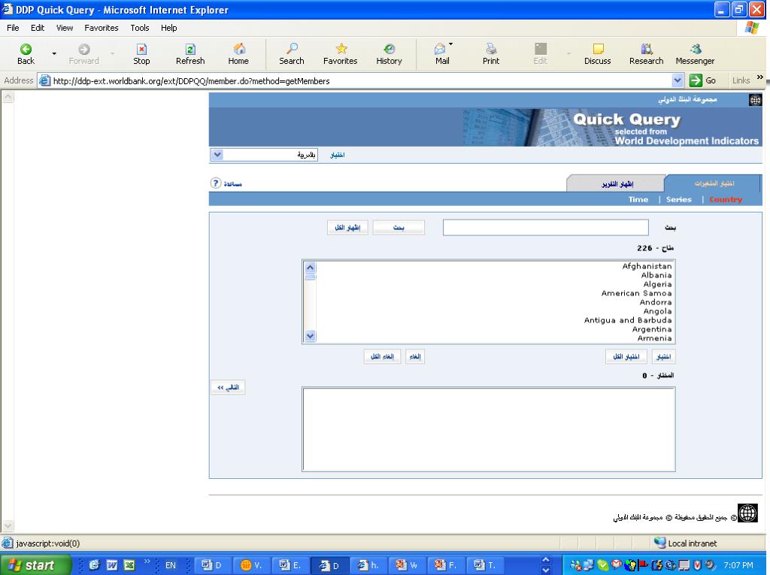Switch to the taskbar window labeled E.
Screen dimensions: 770x575
pyautogui.click(x=290, y=565)
